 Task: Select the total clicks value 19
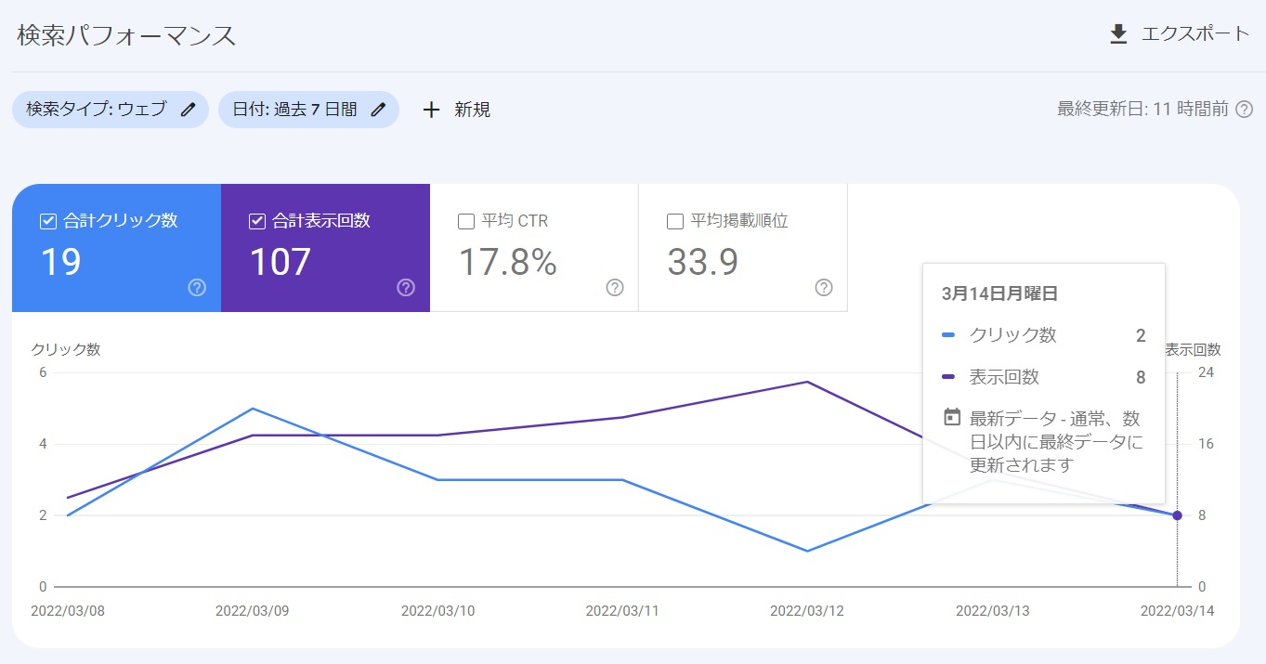[60, 262]
